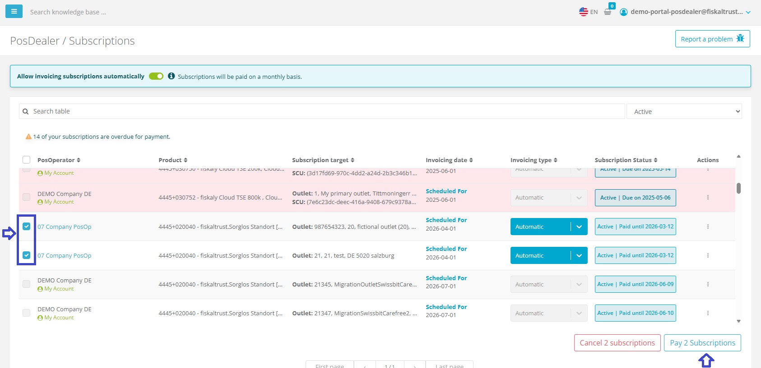This screenshot has width=761, height=368.
Task: Open disabled Automatic dropdown in 2026-06-10 row
Action: [x=579, y=313]
